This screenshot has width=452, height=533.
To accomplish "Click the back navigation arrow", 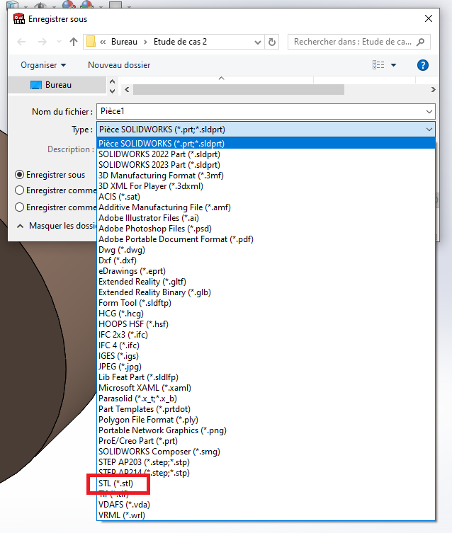I will point(21,42).
